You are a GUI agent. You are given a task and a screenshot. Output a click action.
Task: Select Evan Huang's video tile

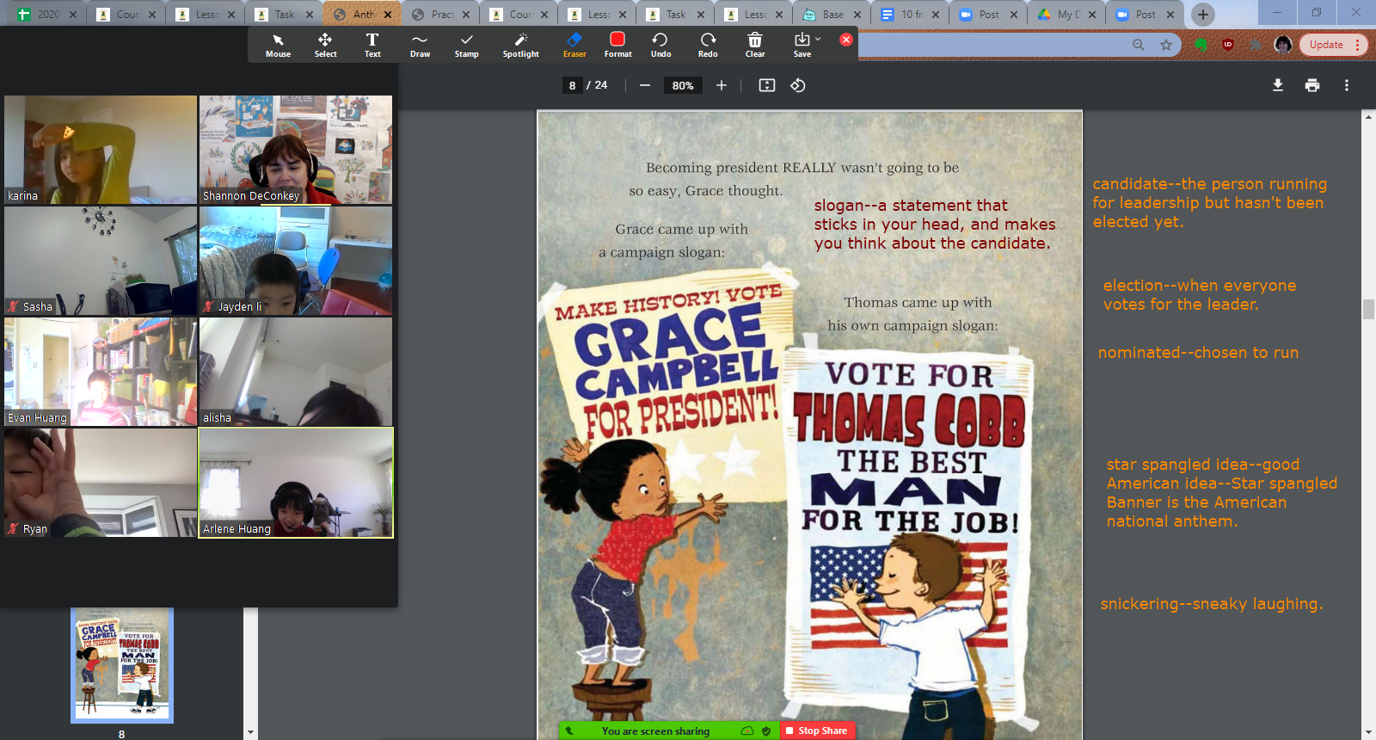pos(101,372)
